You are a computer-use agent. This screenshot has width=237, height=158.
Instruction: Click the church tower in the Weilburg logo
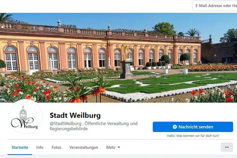coord(23,114)
